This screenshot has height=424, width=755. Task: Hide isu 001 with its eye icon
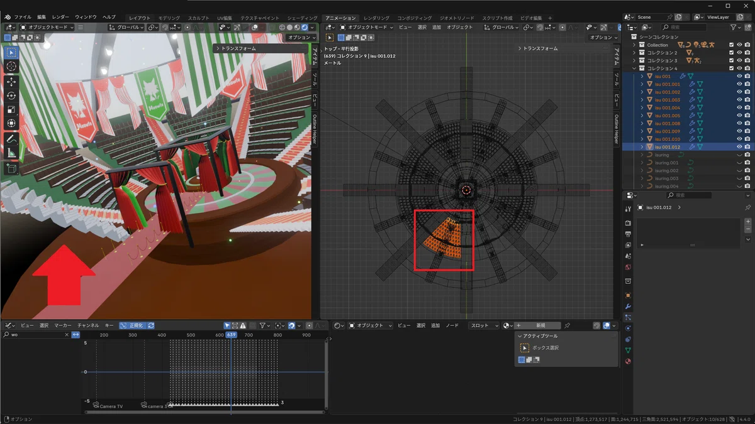[739, 76]
